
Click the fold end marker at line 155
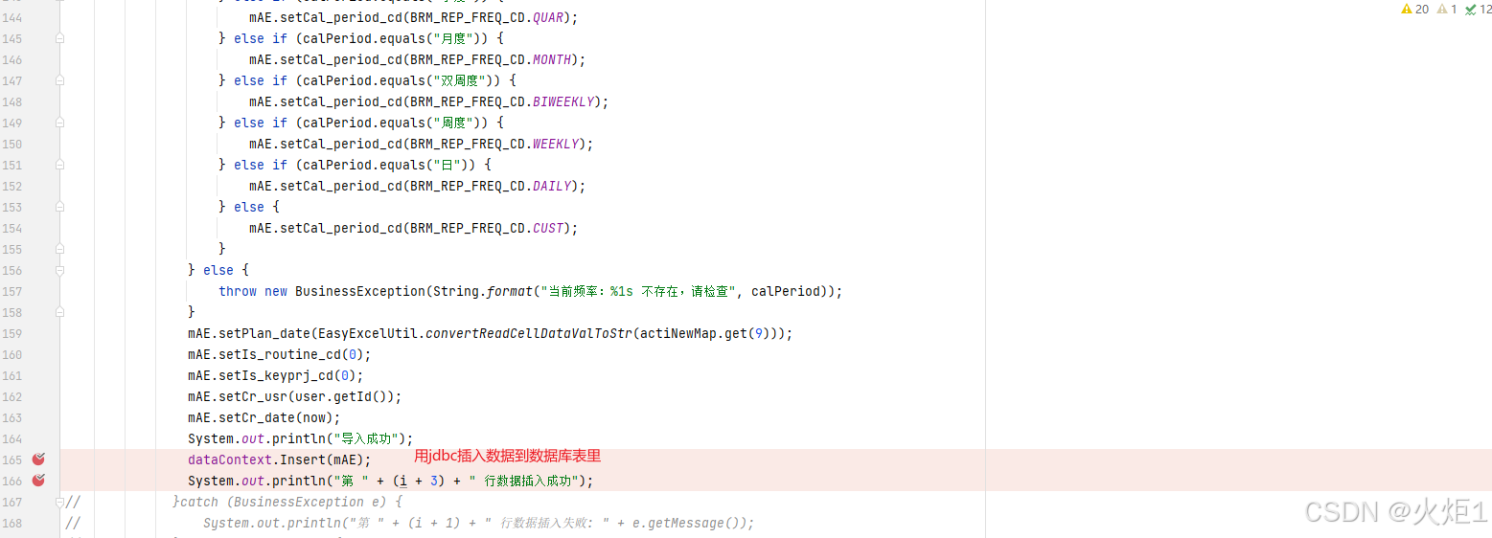pyautogui.click(x=60, y=249)
